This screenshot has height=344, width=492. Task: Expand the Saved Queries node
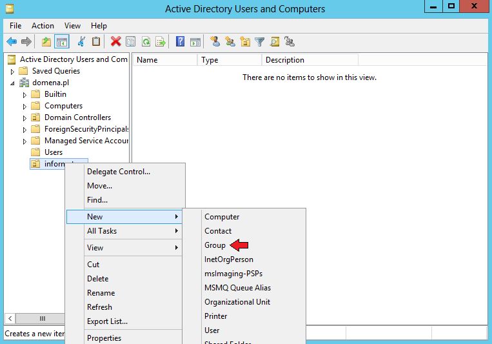pyautogui.click(x=12, y=72)
